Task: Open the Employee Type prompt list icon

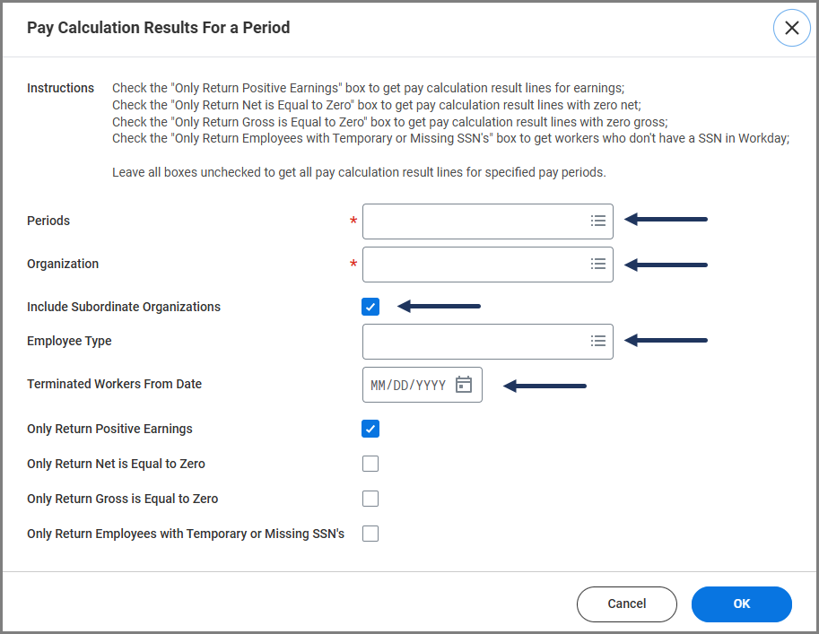Action: click(x=598, y=341)
